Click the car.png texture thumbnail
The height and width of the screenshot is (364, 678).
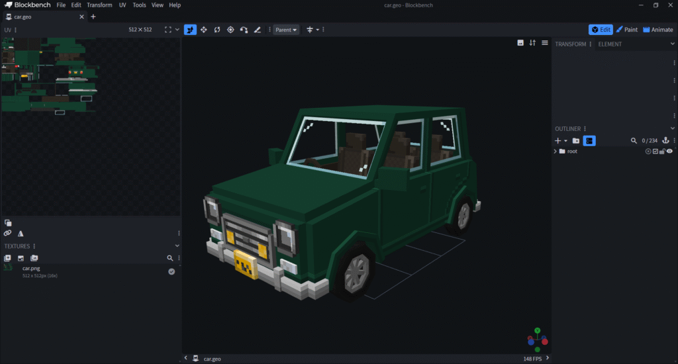point(9,268)
